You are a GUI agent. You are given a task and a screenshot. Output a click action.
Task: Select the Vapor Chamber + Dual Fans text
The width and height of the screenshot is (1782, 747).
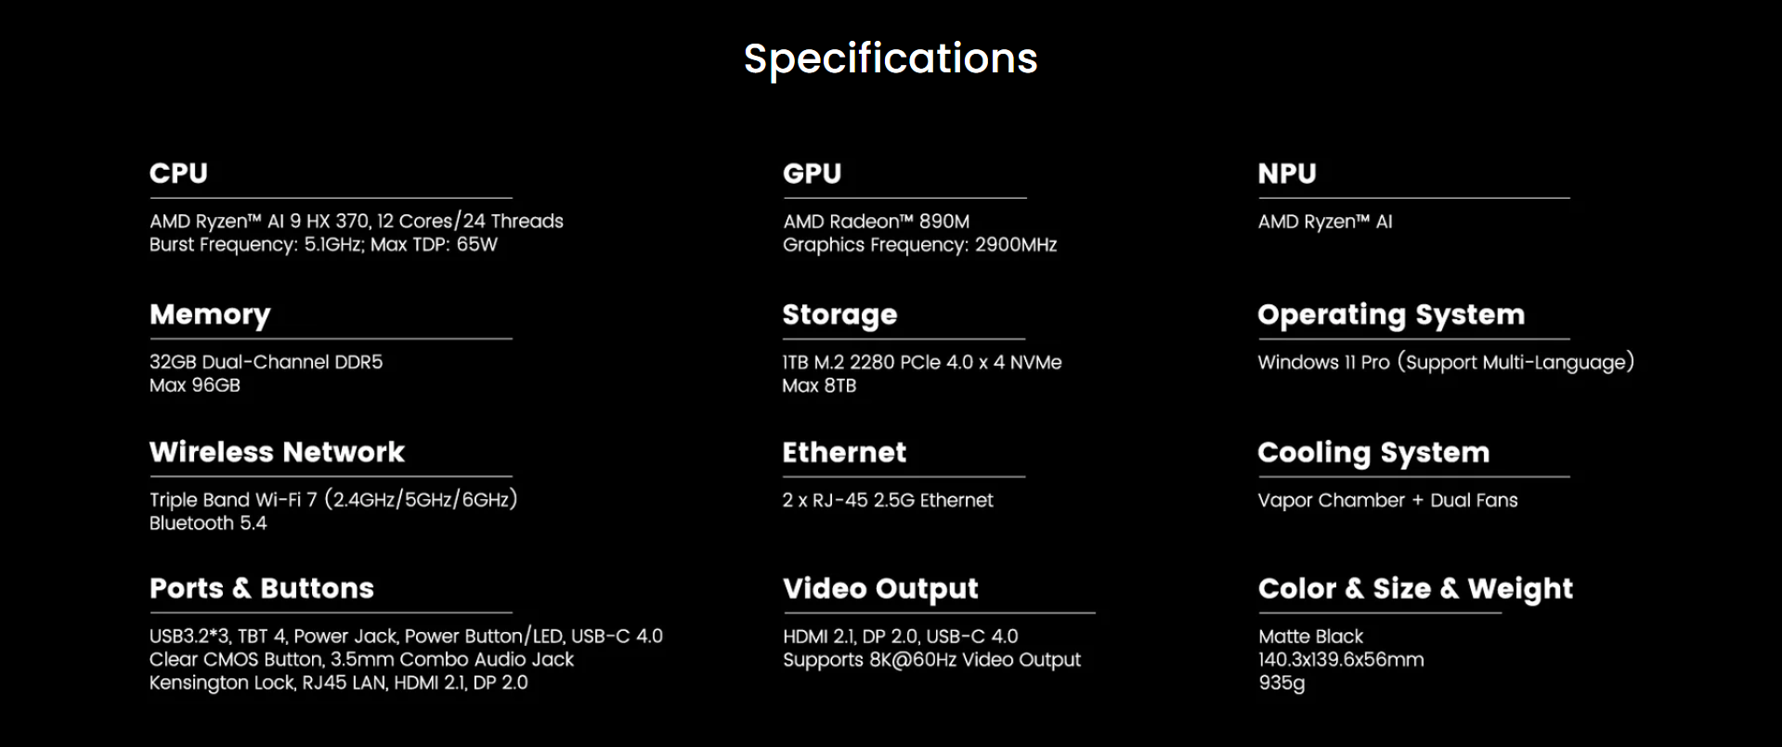(1387, 500)
